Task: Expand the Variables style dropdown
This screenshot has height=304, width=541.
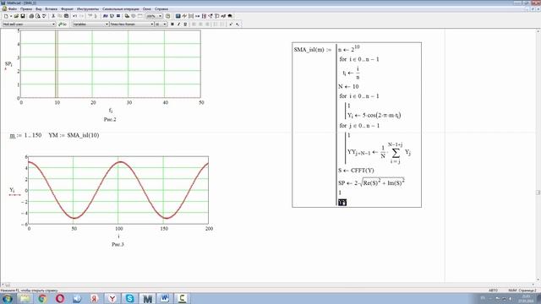Action: 107,24
